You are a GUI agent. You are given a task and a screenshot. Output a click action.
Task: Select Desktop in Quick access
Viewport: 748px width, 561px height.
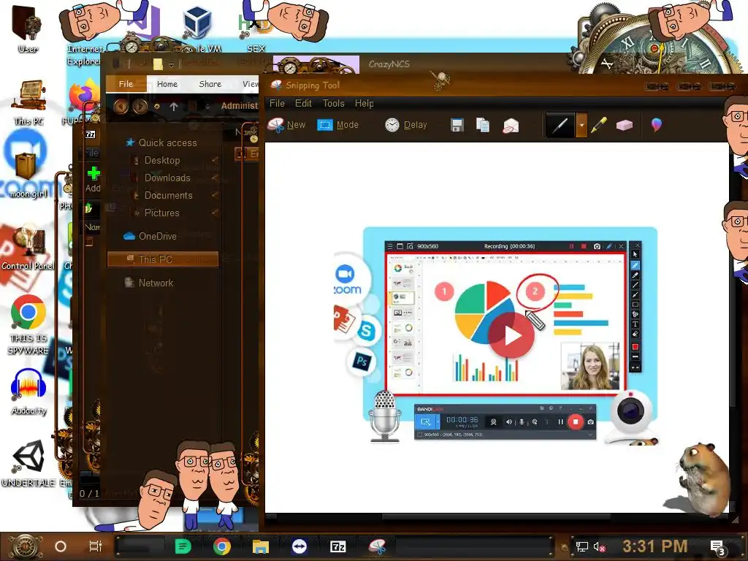tap(162, 160)
